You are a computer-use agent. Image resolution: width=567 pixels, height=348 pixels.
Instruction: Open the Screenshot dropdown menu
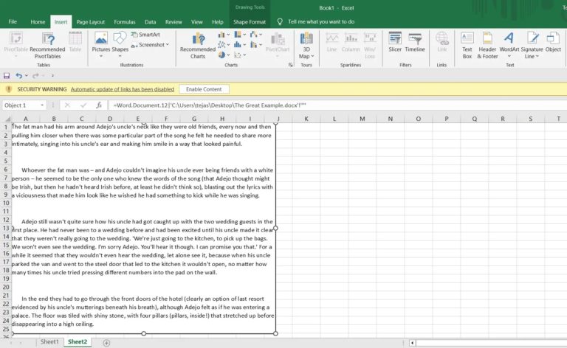[151, 45]
